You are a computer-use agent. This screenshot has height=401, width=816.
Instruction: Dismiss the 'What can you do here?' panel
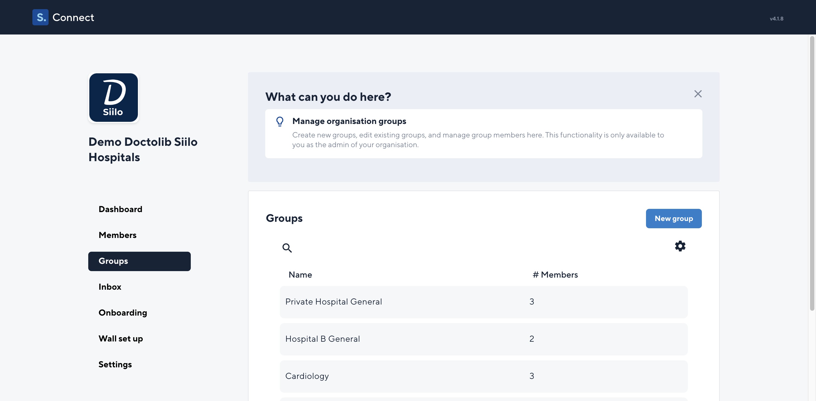click(x=698, y=94)
